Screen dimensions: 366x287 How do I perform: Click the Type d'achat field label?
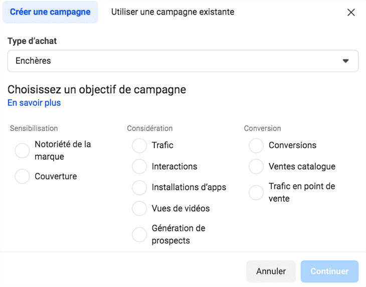click(32, 41)
